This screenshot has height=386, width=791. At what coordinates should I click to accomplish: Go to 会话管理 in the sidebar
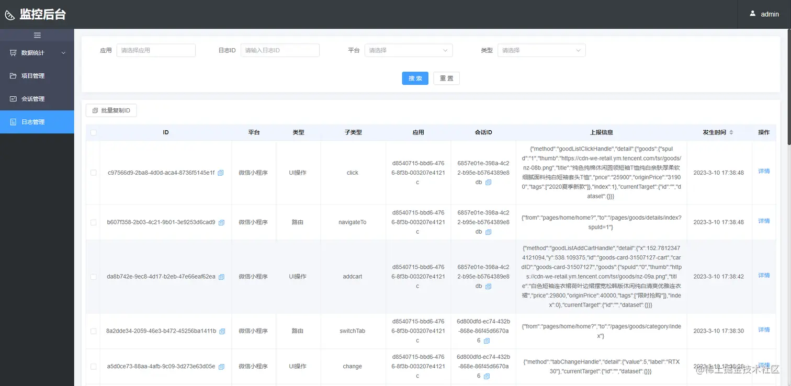[37, 99]
